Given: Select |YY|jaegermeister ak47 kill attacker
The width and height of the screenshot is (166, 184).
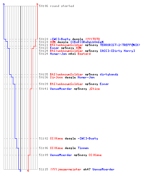Looking at the screenshot, I should (66, 169).
